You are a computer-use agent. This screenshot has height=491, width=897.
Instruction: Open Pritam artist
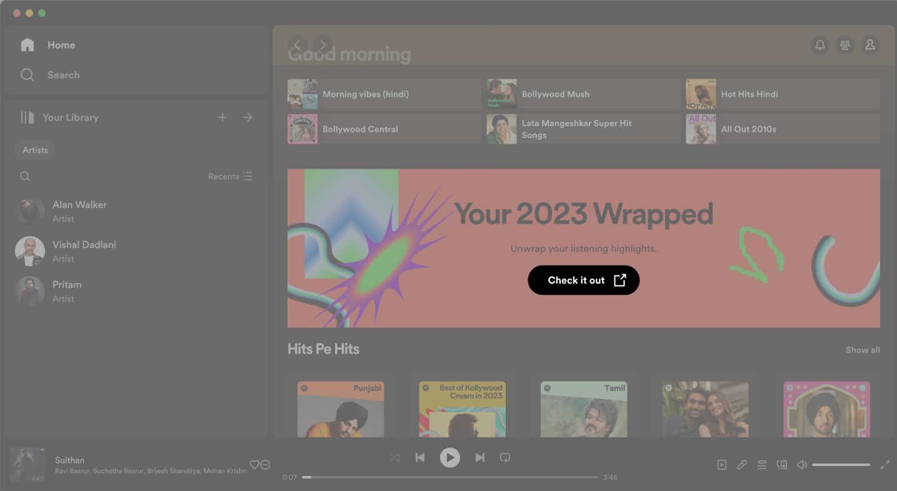click(x=135, y=291)
